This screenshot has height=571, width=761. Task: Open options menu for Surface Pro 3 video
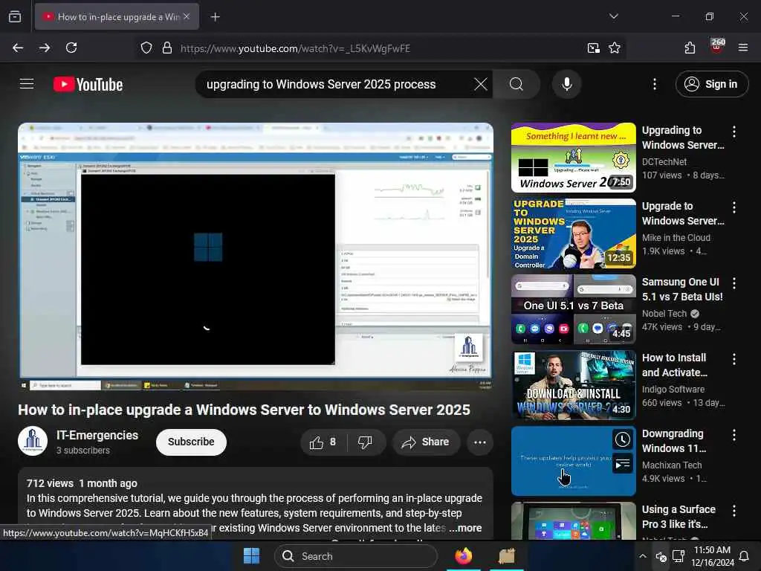tap(734, 510)
